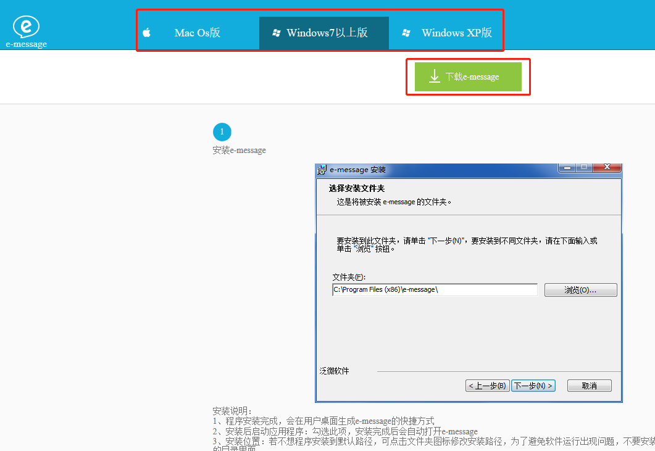Cancel installation with the 取消 button
The width and height of the screenshot is (655, 451).
pos(589,386)
